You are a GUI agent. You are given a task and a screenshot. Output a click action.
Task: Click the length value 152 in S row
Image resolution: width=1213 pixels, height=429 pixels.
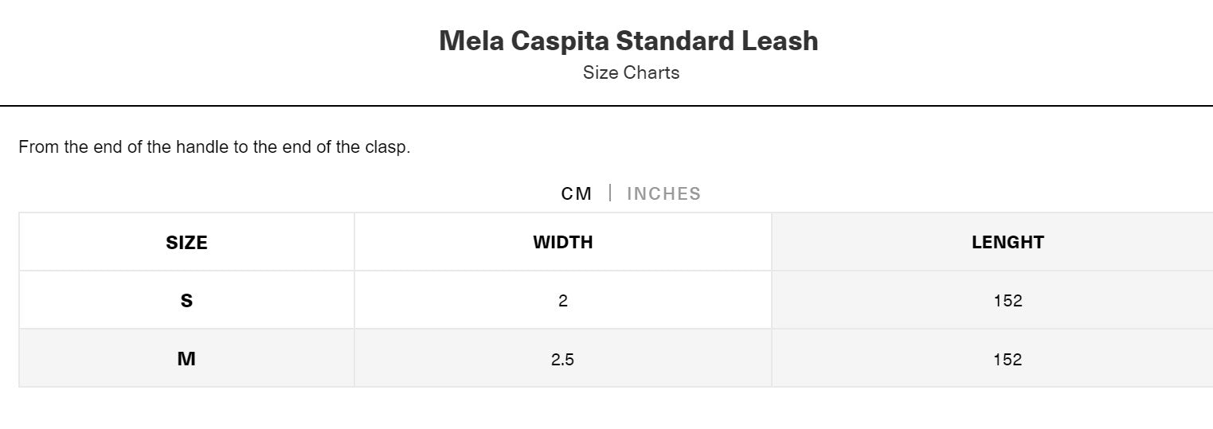(x=1008, y=301)
